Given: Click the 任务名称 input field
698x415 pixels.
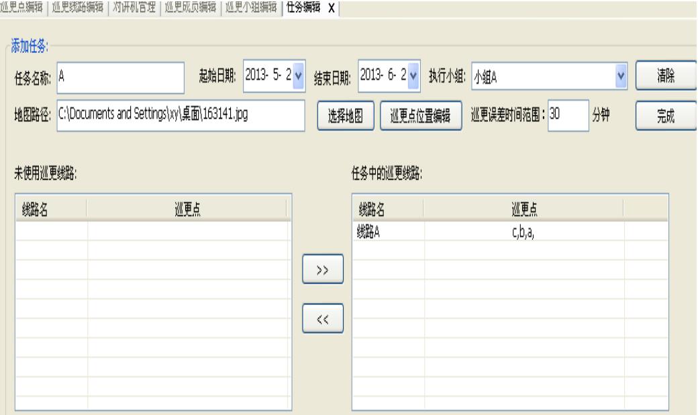Looking at the screenshot, I should (121, 78).
